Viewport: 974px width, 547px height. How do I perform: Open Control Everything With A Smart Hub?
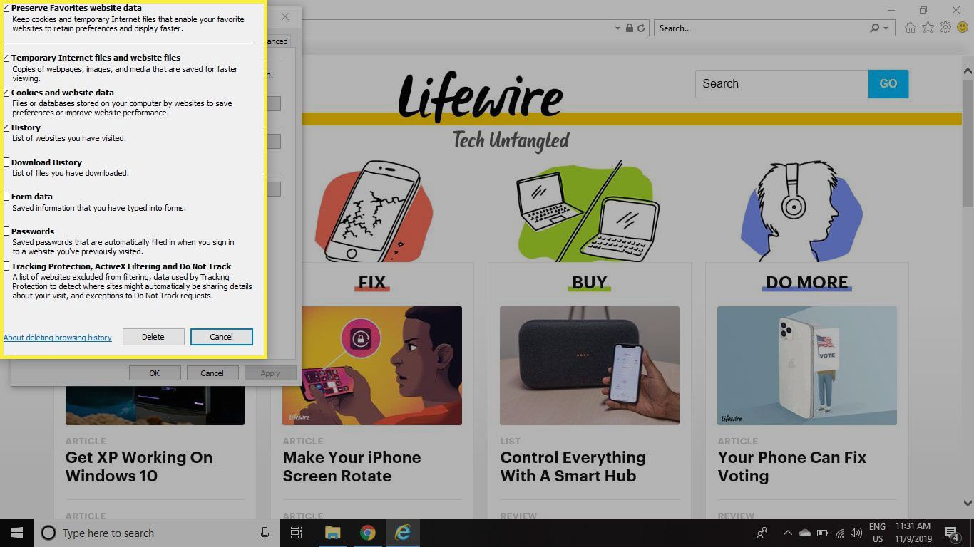pyautogui.click(x=573, y=467)
